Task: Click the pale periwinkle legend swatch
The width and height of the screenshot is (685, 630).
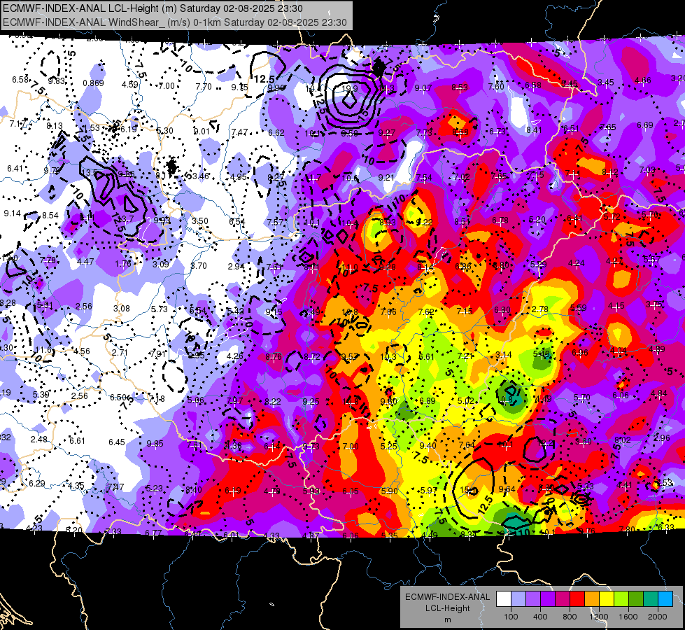Action: [518, 599]
